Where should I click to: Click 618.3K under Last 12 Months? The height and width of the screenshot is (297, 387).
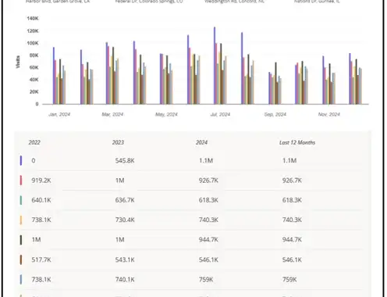292,200
